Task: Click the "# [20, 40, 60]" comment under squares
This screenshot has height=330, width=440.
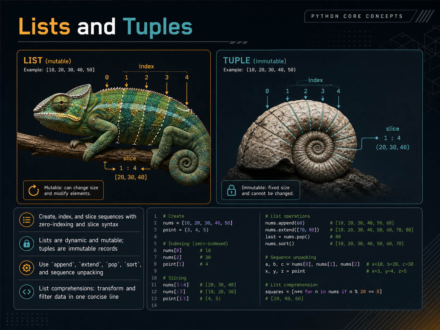Action: [x=284, y=299]
